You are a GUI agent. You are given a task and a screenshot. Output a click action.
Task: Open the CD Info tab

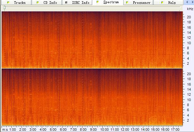(x=47, y=3)
